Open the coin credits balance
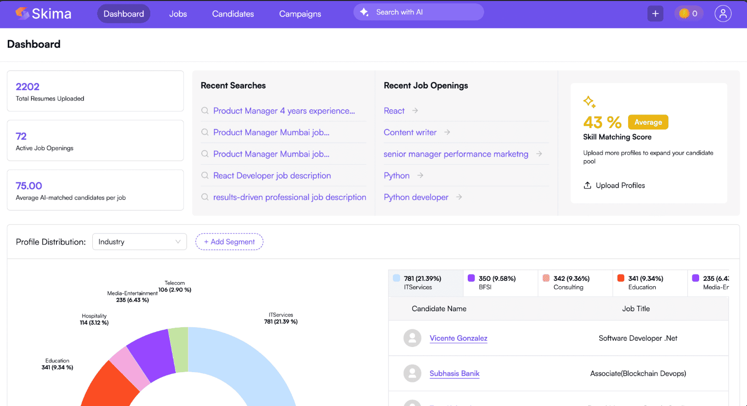 click(x=689, y=14)
